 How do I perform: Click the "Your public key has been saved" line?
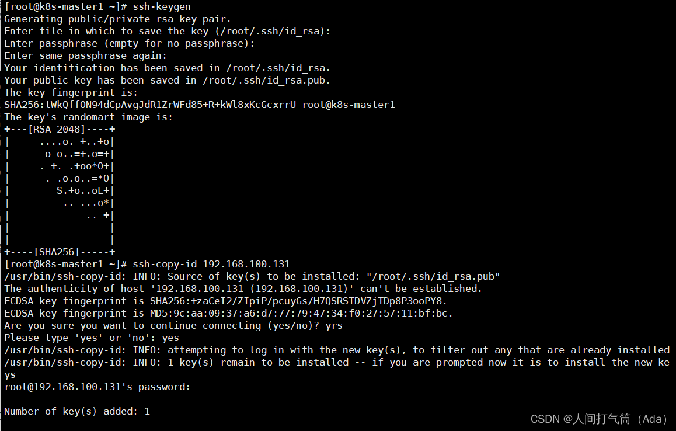click(167, 80)
